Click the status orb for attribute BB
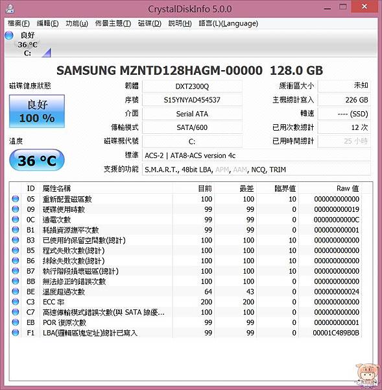The height and width of the screenshot is (390, 382). [16, 281]
